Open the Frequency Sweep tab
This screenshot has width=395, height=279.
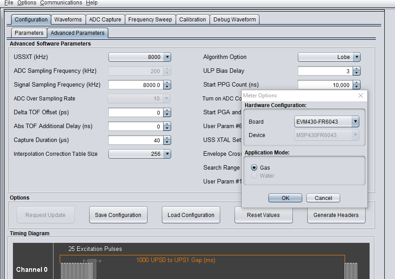point(150,20)
